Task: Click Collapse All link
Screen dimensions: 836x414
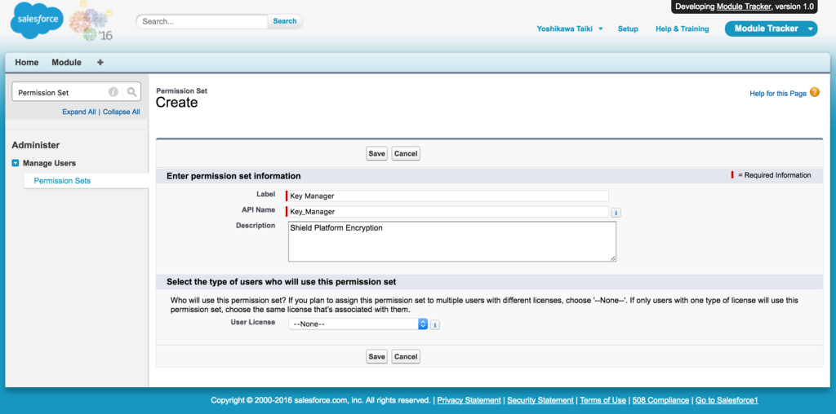Action: pos(122,112)
